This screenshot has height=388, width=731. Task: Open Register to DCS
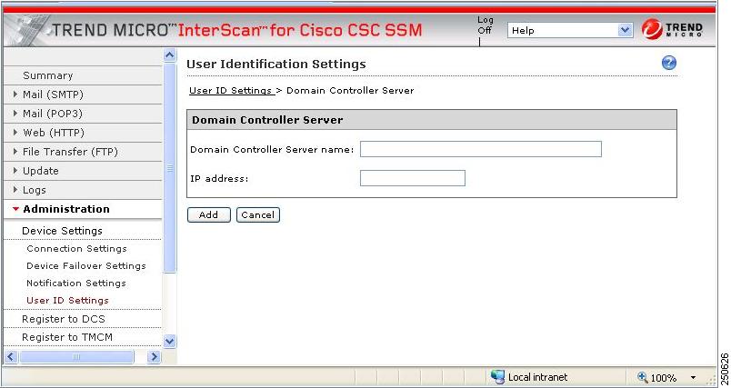coord(64,319)
